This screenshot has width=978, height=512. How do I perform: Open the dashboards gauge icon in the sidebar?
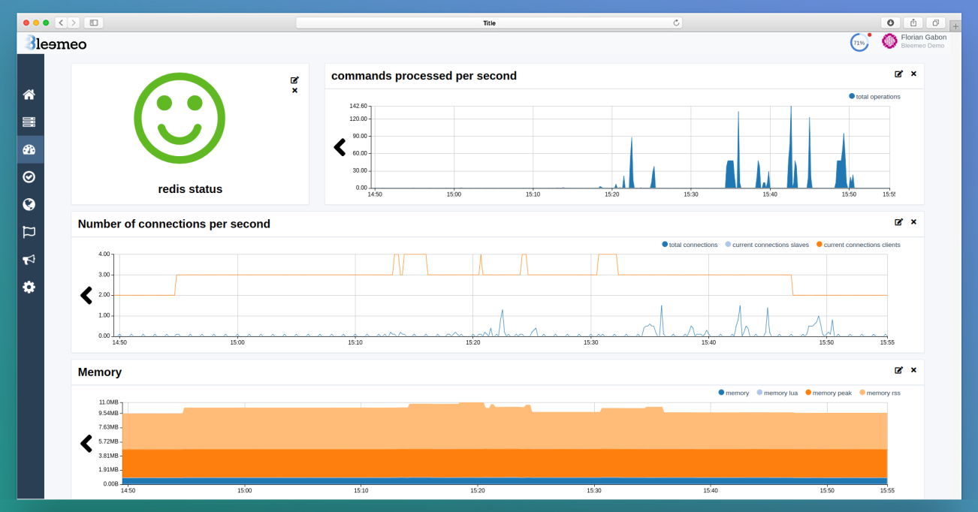pyautogui.click(x=29, y=148)
